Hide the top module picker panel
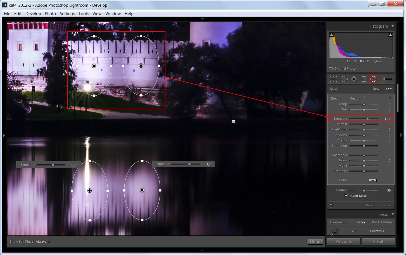406x255 pixels. (x=203, y=19)
